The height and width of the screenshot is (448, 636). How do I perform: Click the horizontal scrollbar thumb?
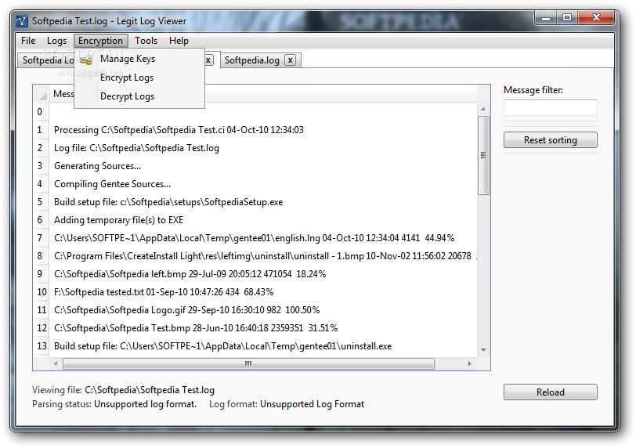tap(248, 363)
